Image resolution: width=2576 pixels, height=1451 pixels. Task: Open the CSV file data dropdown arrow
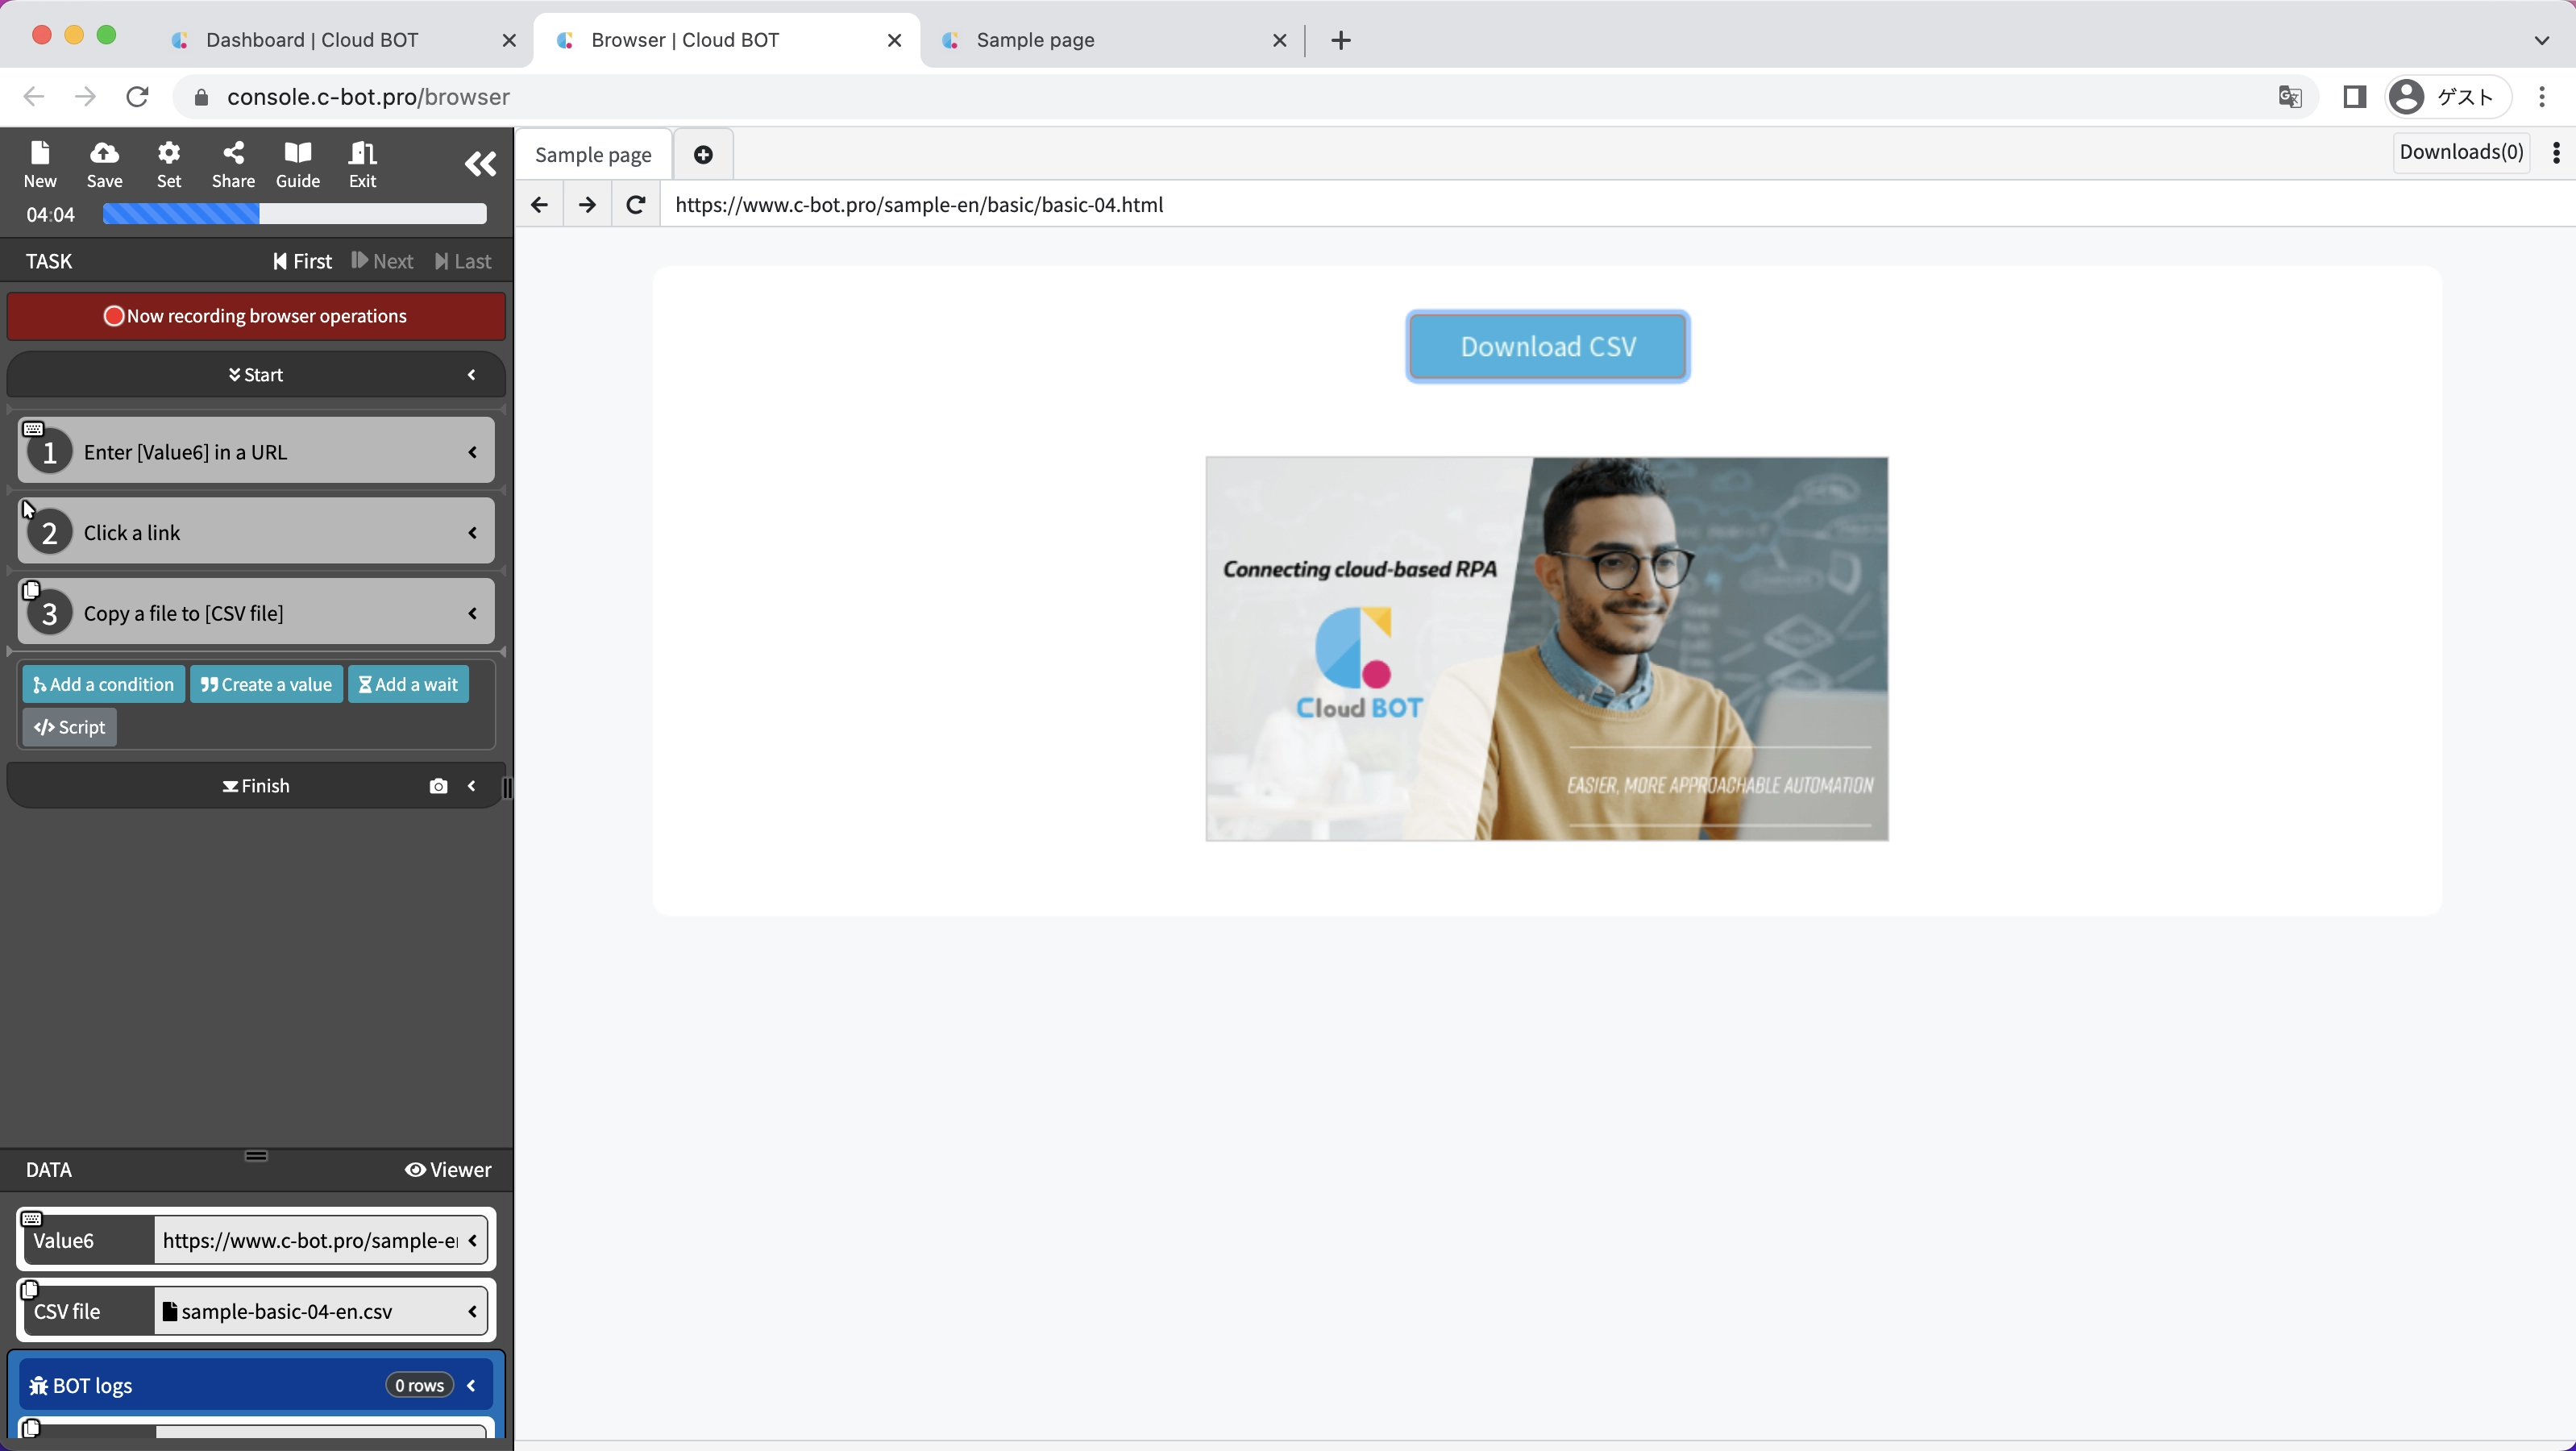coord(472,1311)
